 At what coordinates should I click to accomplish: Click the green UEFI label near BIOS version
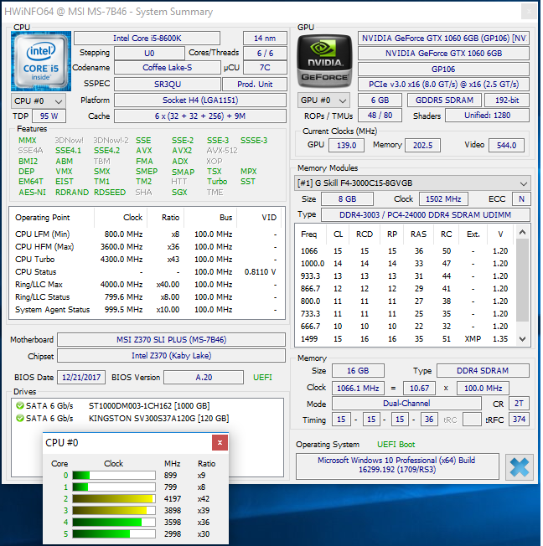pyautogui.click(x=262, y=378)
